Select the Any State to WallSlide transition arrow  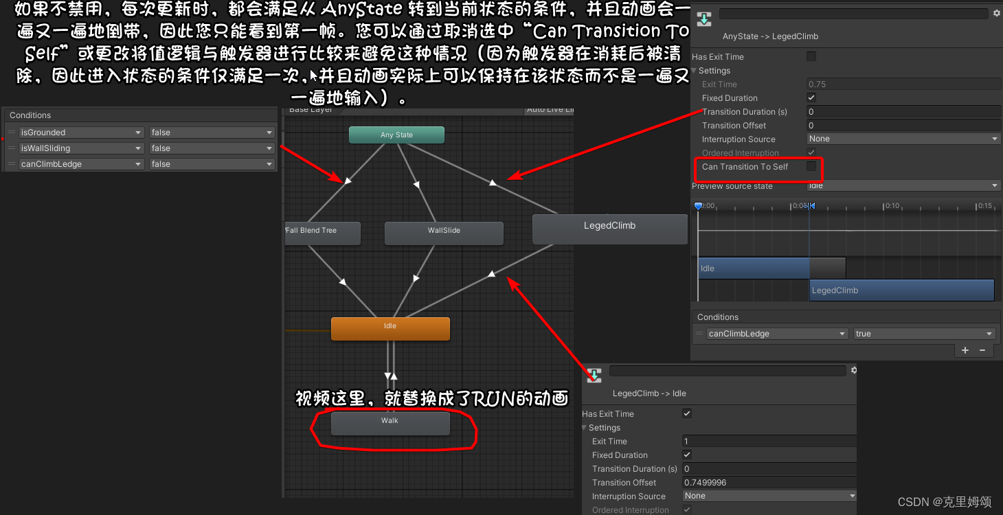417,183
